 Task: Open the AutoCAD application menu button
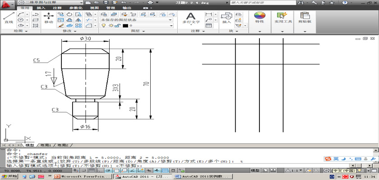[8, 4]
